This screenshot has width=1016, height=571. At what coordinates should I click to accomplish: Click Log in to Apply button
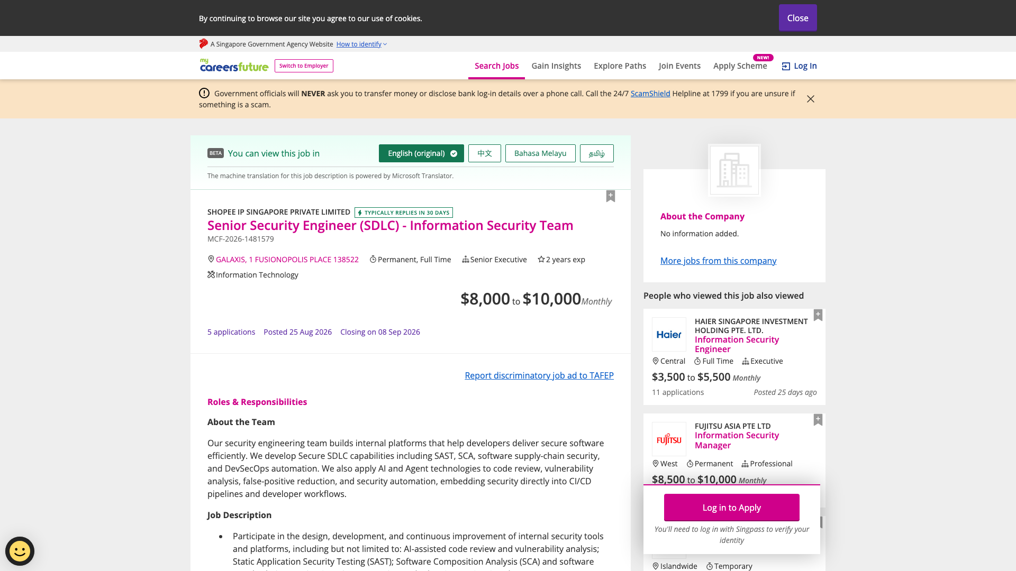click(732, 508)
